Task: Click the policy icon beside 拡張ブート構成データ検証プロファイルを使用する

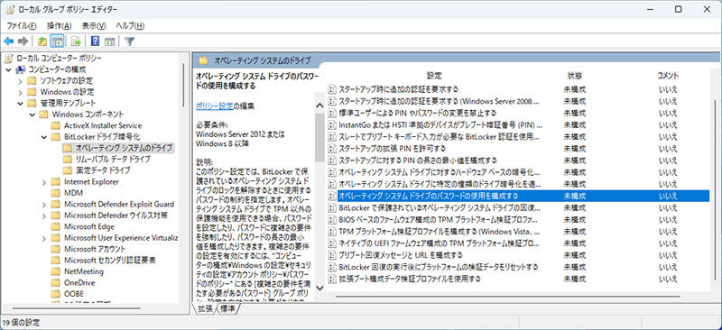Action: (332, 279)
